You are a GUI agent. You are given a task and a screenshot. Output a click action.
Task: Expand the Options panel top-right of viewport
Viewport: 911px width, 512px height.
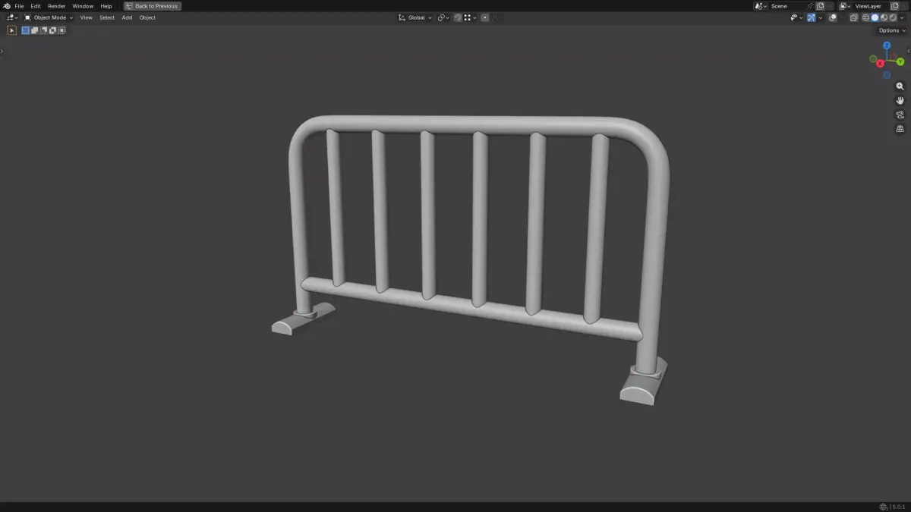click(x=889, y=30)
